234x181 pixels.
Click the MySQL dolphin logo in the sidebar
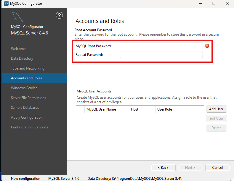(x=17, y=17)
